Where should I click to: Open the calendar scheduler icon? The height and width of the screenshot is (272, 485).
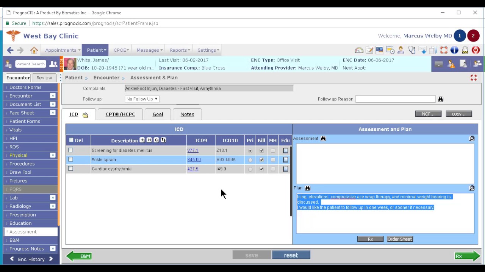click(x=390, y=50)
